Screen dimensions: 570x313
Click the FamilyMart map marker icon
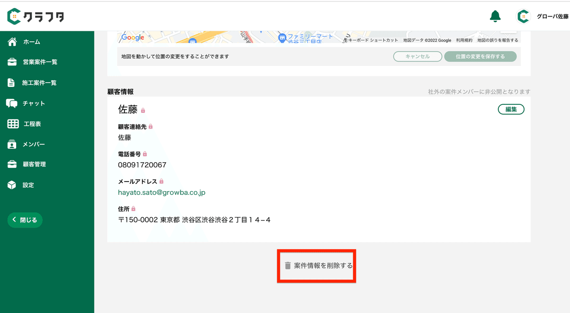(x=282, y=37)
